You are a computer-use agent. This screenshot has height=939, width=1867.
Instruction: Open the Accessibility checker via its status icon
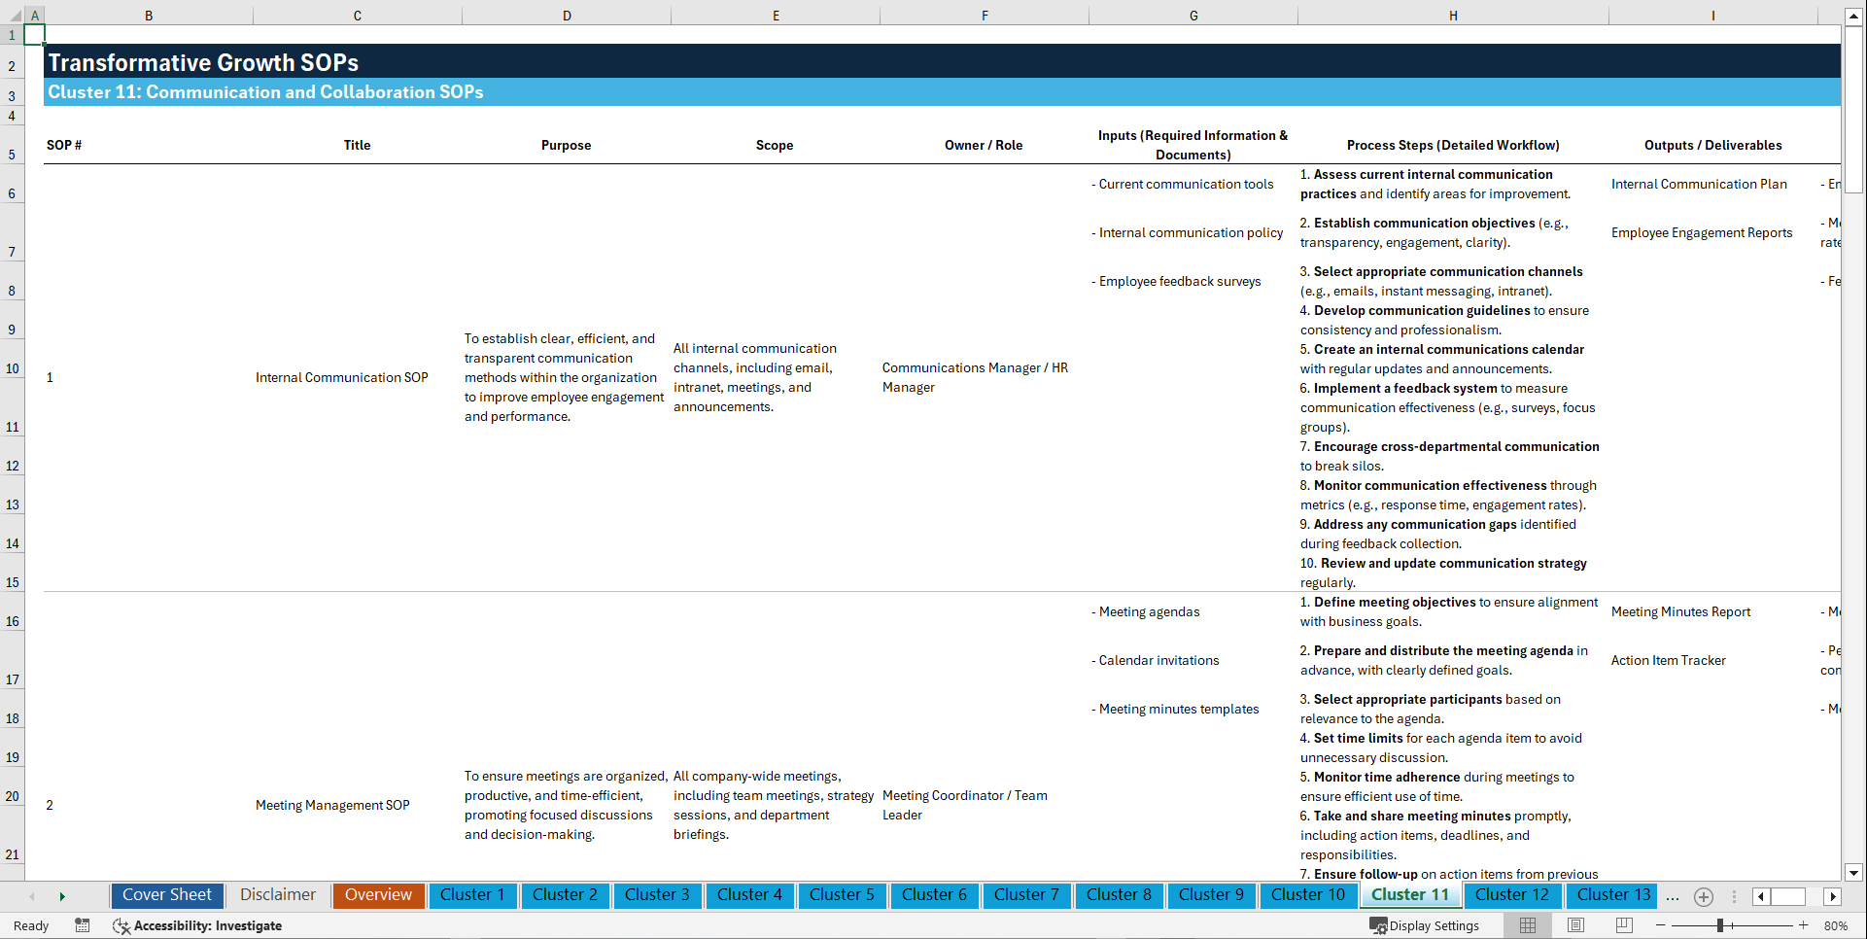pos(121,925)
